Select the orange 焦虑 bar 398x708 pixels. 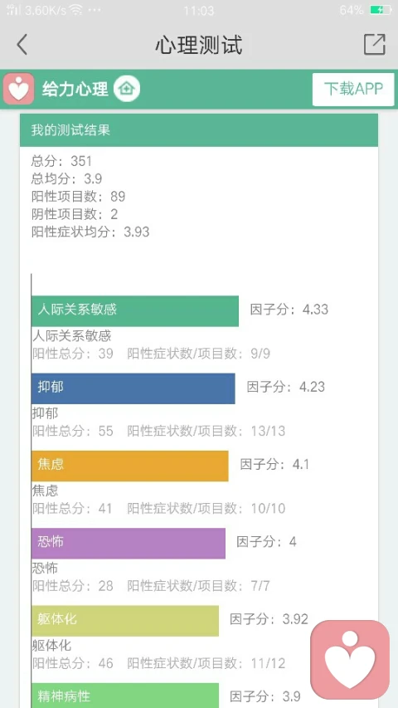click(x=130, y=466)
